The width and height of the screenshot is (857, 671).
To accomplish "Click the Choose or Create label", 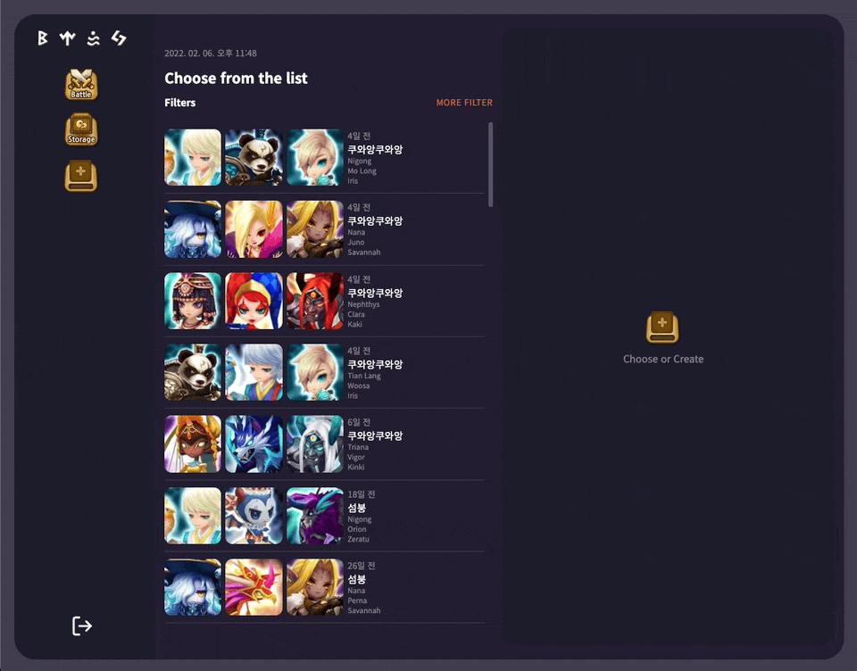I will 663,359.
